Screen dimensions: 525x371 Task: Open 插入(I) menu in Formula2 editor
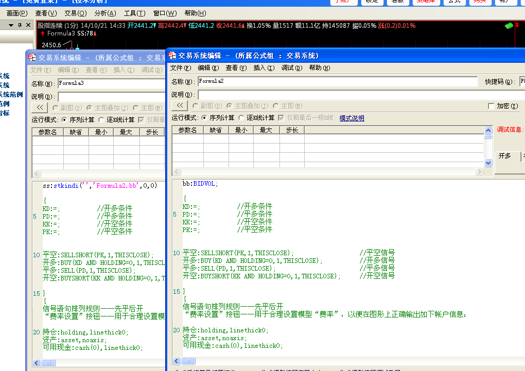tap(264, 68)
